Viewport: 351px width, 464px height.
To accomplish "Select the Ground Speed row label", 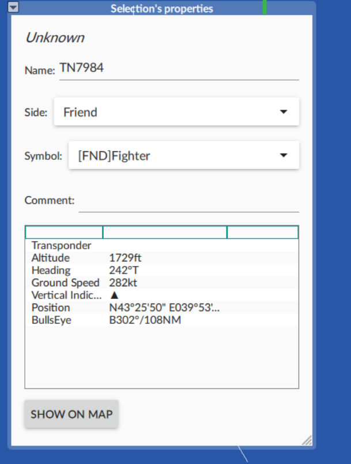I will tap(66, 283).
